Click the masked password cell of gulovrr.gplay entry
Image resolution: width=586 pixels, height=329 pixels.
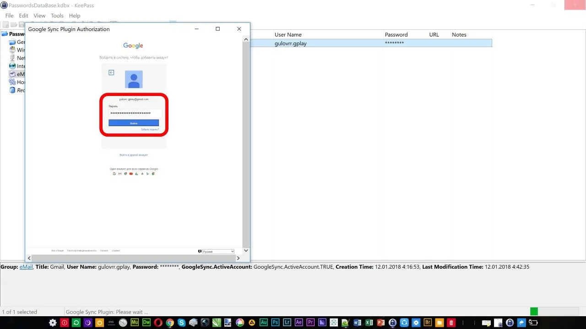[x=394, y=43]
